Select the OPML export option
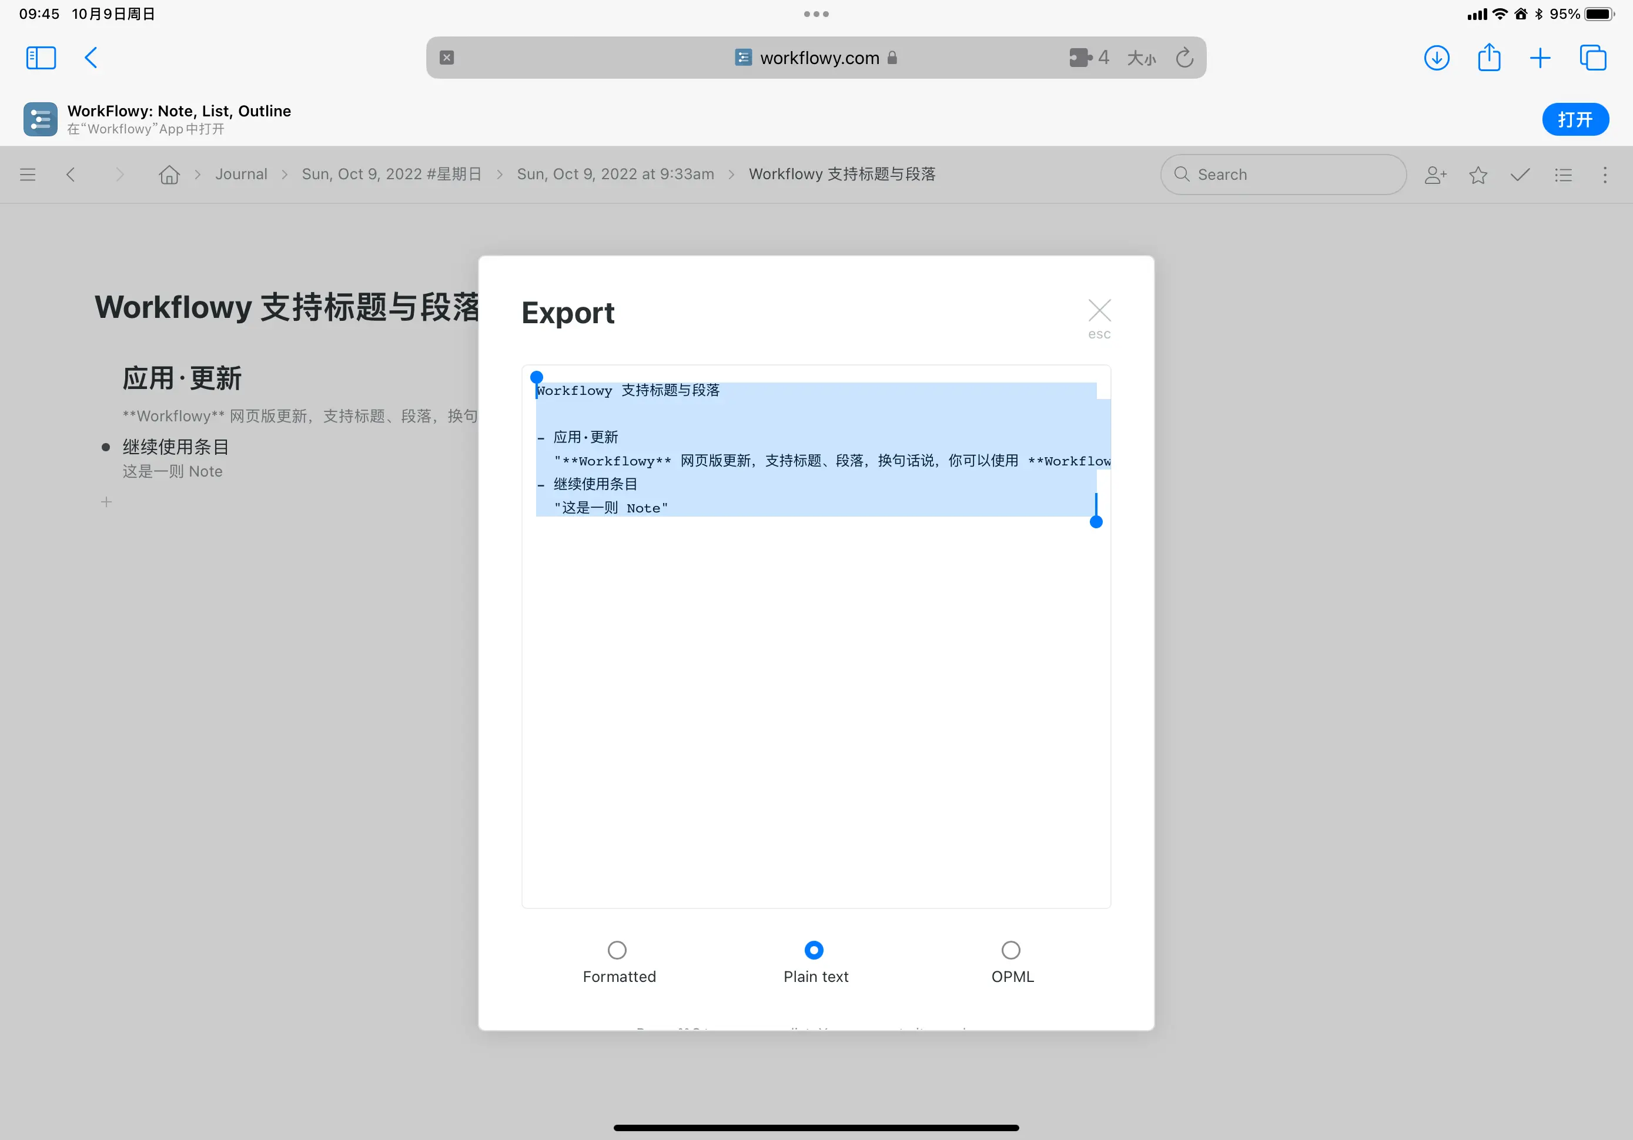1633x1140 pixels. click(1010, 950)
